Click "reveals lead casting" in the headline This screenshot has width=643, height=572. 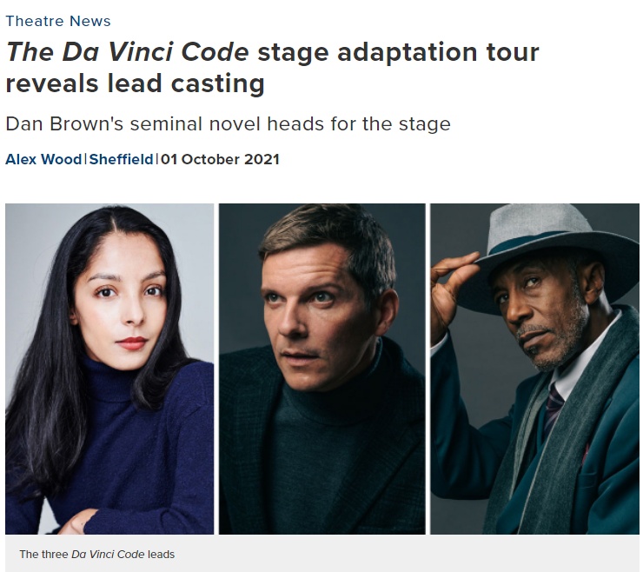tap(135, 85)
